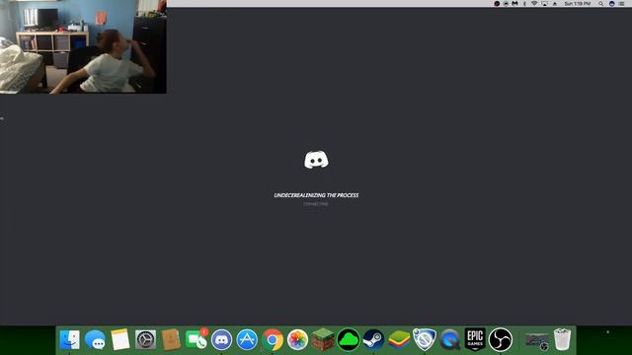The width and height of the screenshot is (632, 355).
Task: Launch Minecraft grass block icon
Action: [x=323, y=339]
